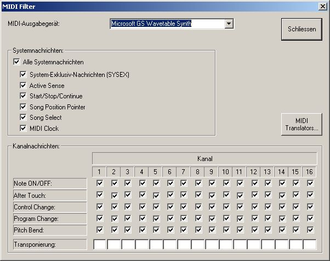Toggle After Touch for channel 14
Viewport: 330px width, 261px height.
coord(282,196)
